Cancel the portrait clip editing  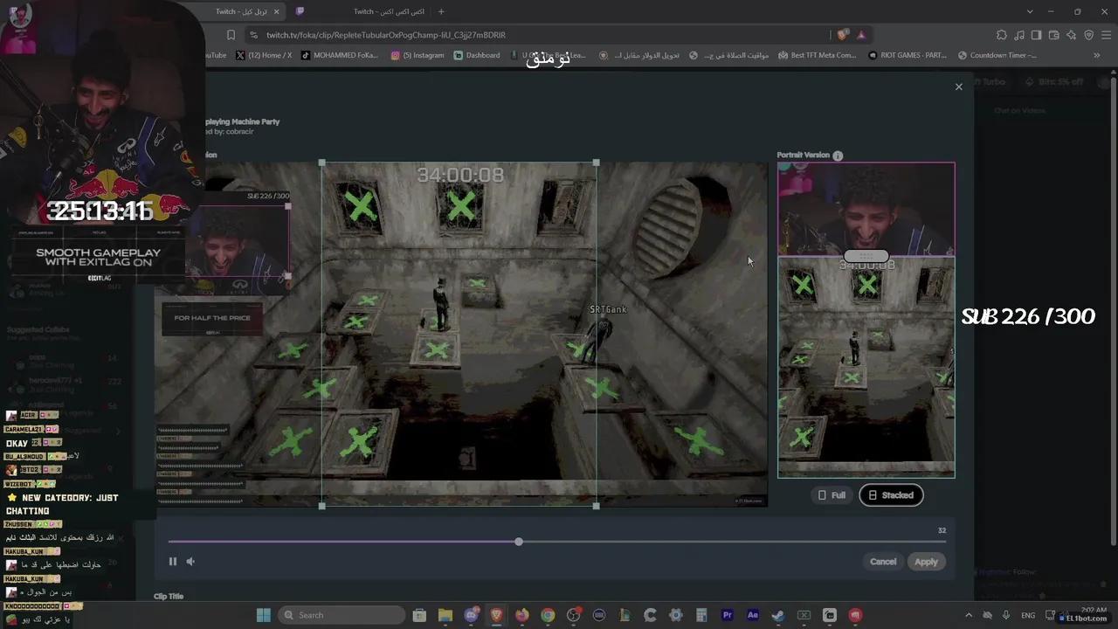click(x=883, y=562)
